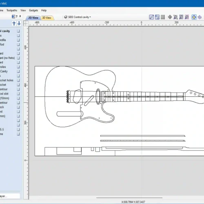Image resolution: width=204 pixels, height=204 pixels.
Task: Click the vertical ruler at the 400 mark
Action: 26,85
